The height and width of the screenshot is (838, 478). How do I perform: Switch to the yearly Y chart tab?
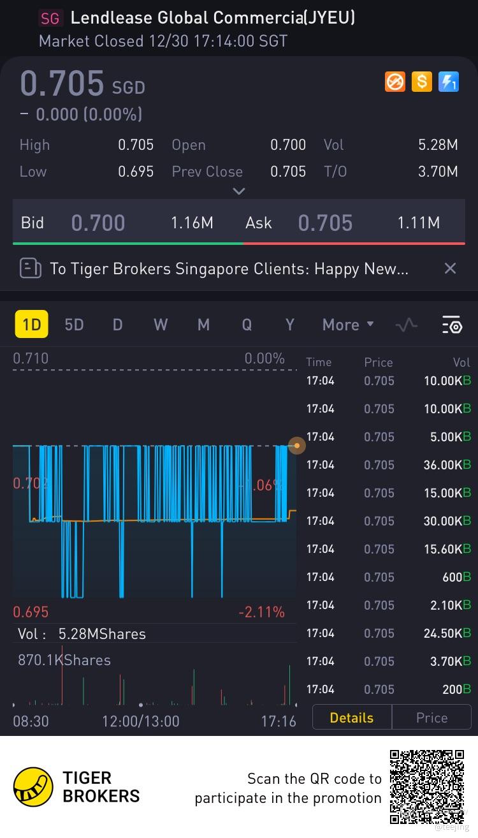tap(289, 325)
